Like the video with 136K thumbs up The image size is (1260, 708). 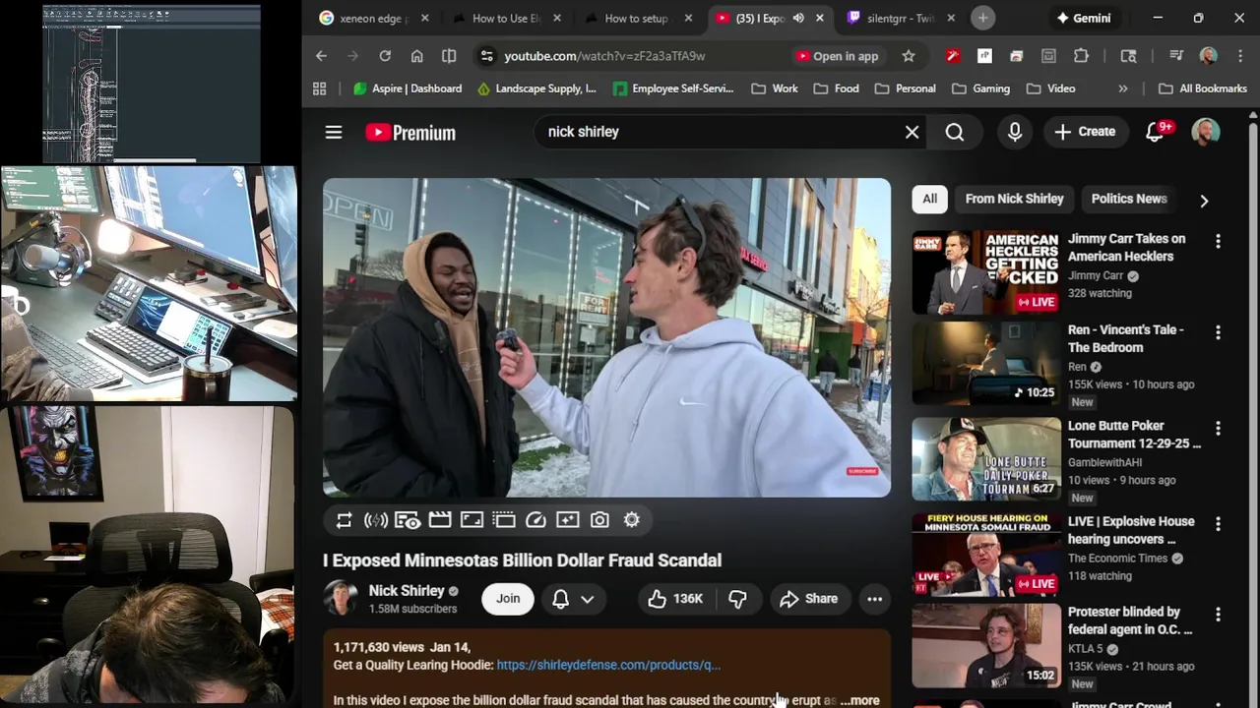coord(675,599)
